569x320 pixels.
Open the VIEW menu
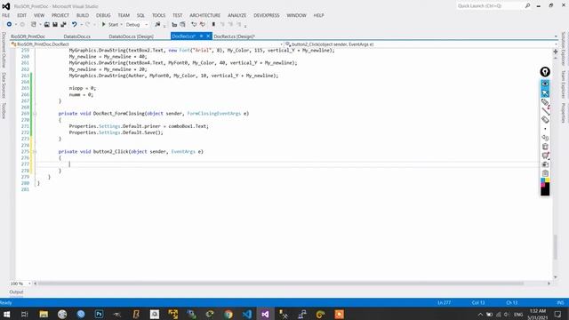pyautogui.click(x=39, y=15)
